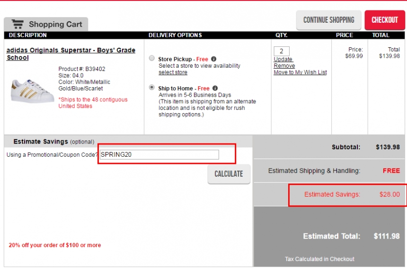Click the DESCRIPTION column header
Screen dimensions: 407x268
coord(28,35)
